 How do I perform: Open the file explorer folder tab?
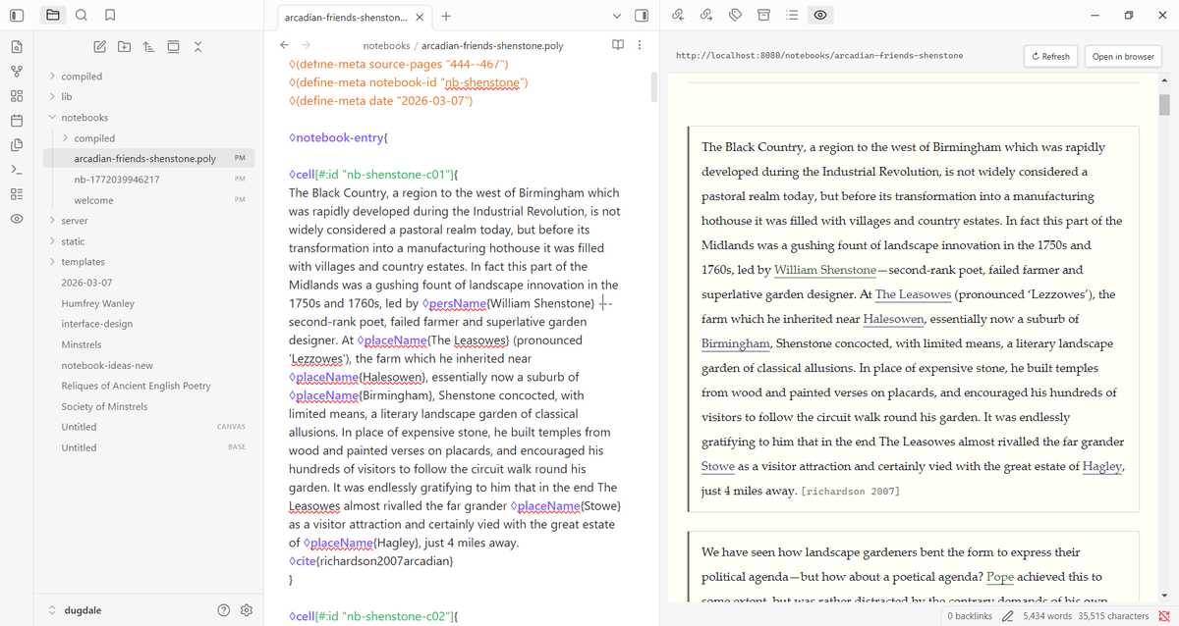click(52, 15)
